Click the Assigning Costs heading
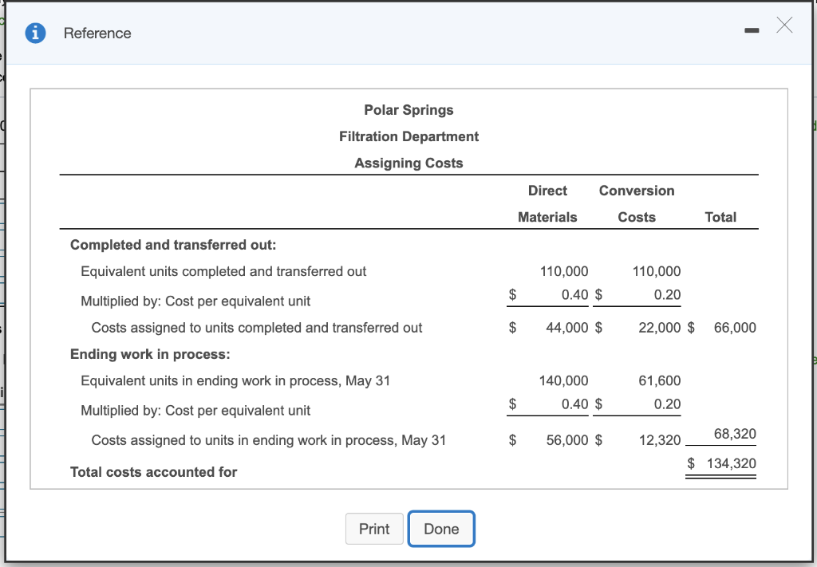The image size is (817, 567). [408, 163]
